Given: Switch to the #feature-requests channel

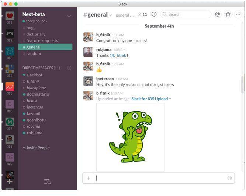Looking at the screenshot, I should coord(42,41).
